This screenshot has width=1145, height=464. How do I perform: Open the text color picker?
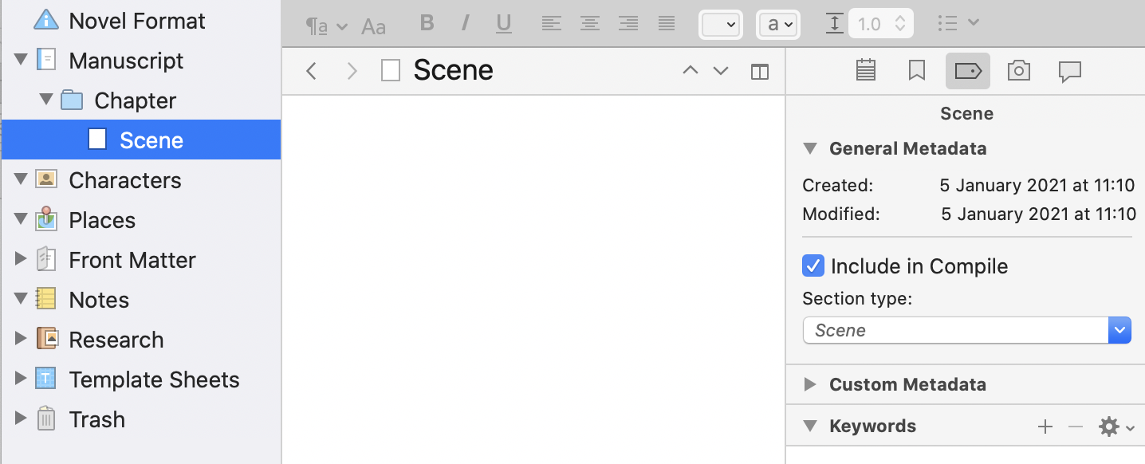pos(721,24)
